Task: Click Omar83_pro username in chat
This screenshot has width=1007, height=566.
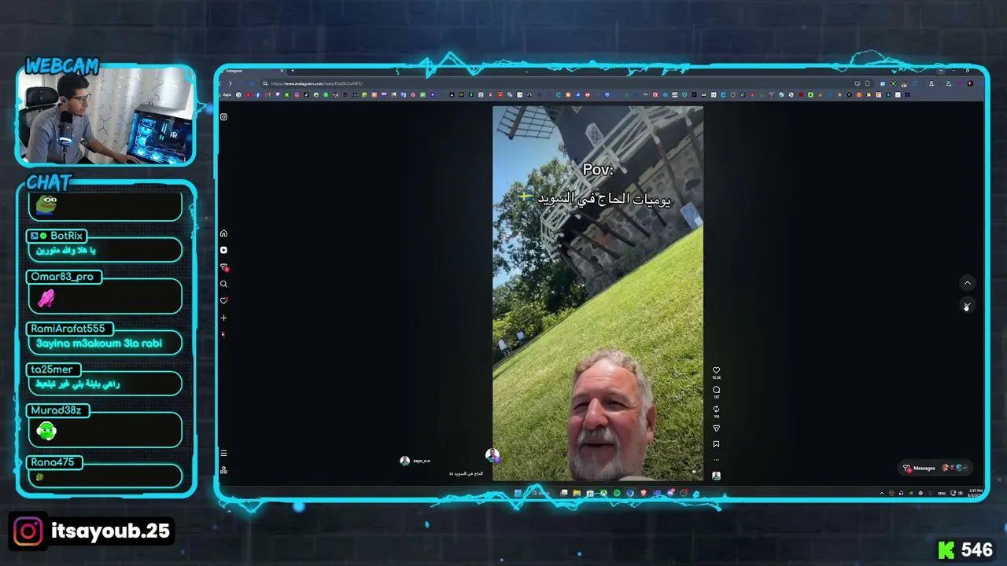Action: pos(63,277)
